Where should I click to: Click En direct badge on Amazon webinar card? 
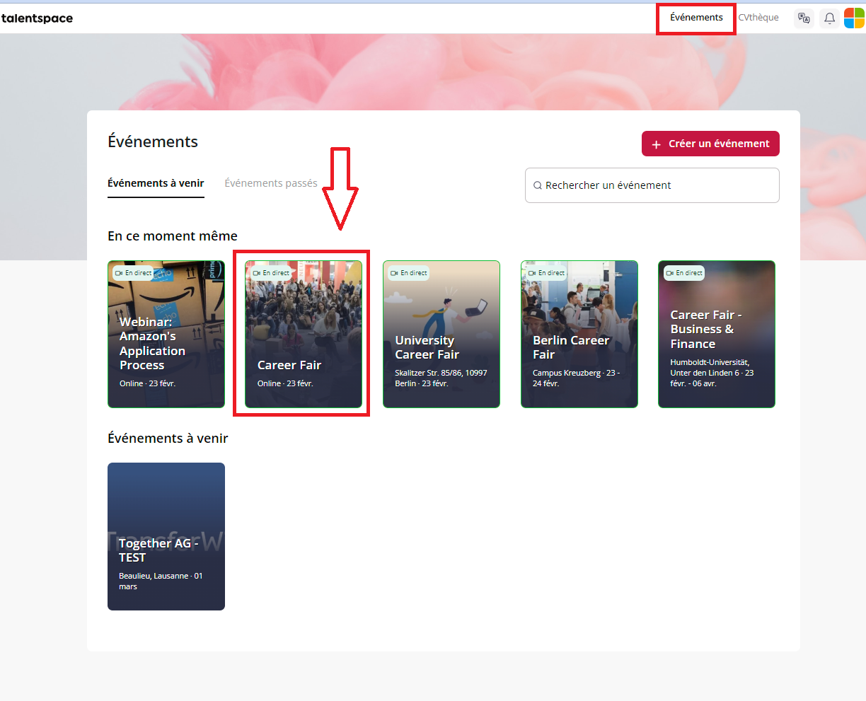point(133,273)
